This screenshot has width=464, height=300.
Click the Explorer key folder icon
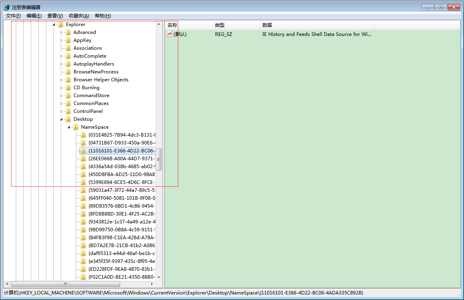pyautogui.click(x=60, y=24)
